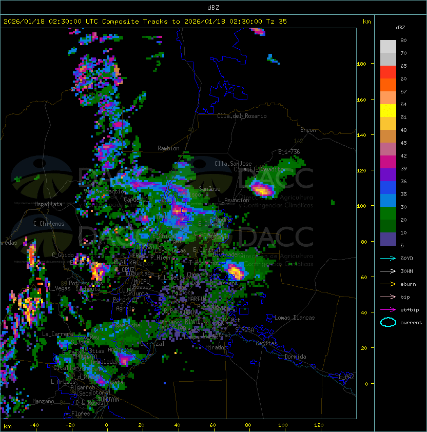427x432 pixels.
Task: Click the white 30HM track arrow in legend
Action: (x=388, y=271)
